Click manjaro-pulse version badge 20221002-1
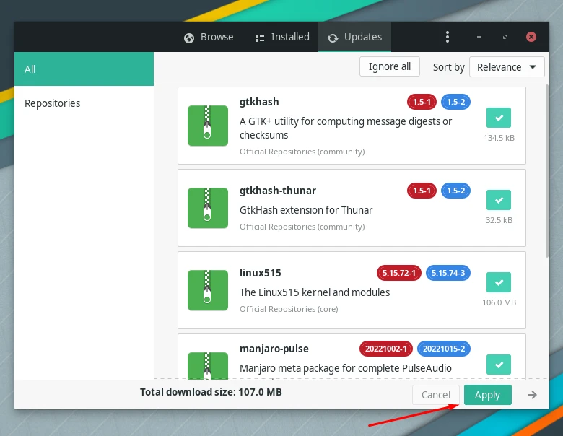 point(386,349)
